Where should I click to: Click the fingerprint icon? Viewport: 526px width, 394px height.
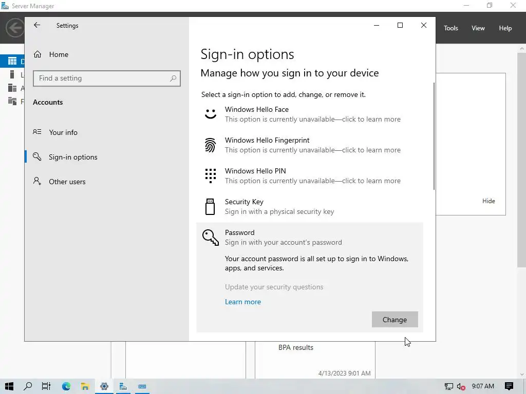tap(210, 145)
